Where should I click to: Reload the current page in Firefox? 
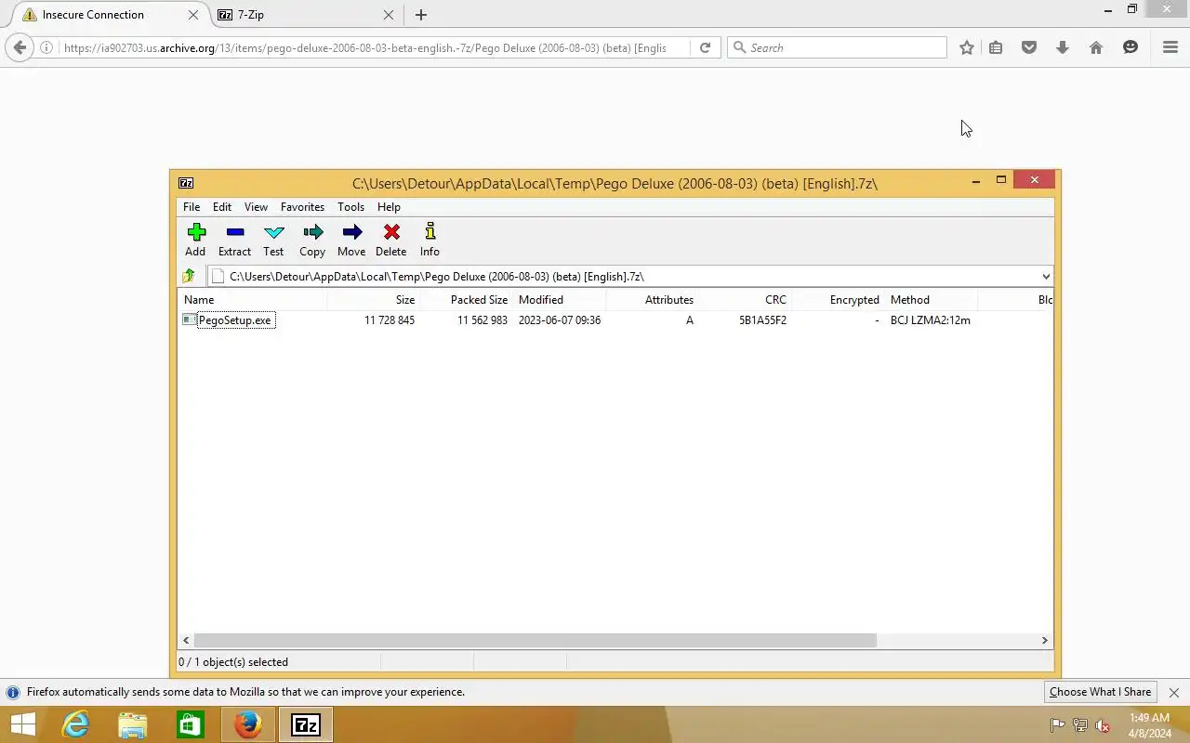[x=705, y=47]
